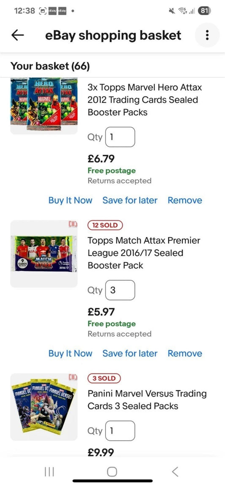Save the Match Attax pack for later
The height and width of the screenshot is (487, 225).
click(130, 354)
